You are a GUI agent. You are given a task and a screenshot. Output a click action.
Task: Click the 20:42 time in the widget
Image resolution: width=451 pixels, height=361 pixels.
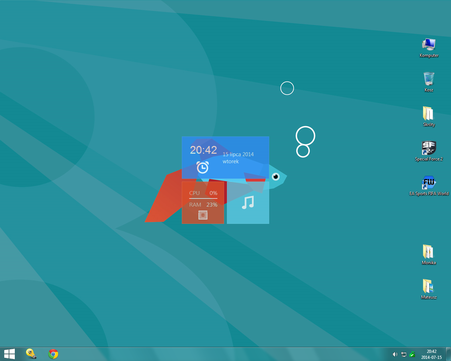pyautogui.click(x=203, y=150)
